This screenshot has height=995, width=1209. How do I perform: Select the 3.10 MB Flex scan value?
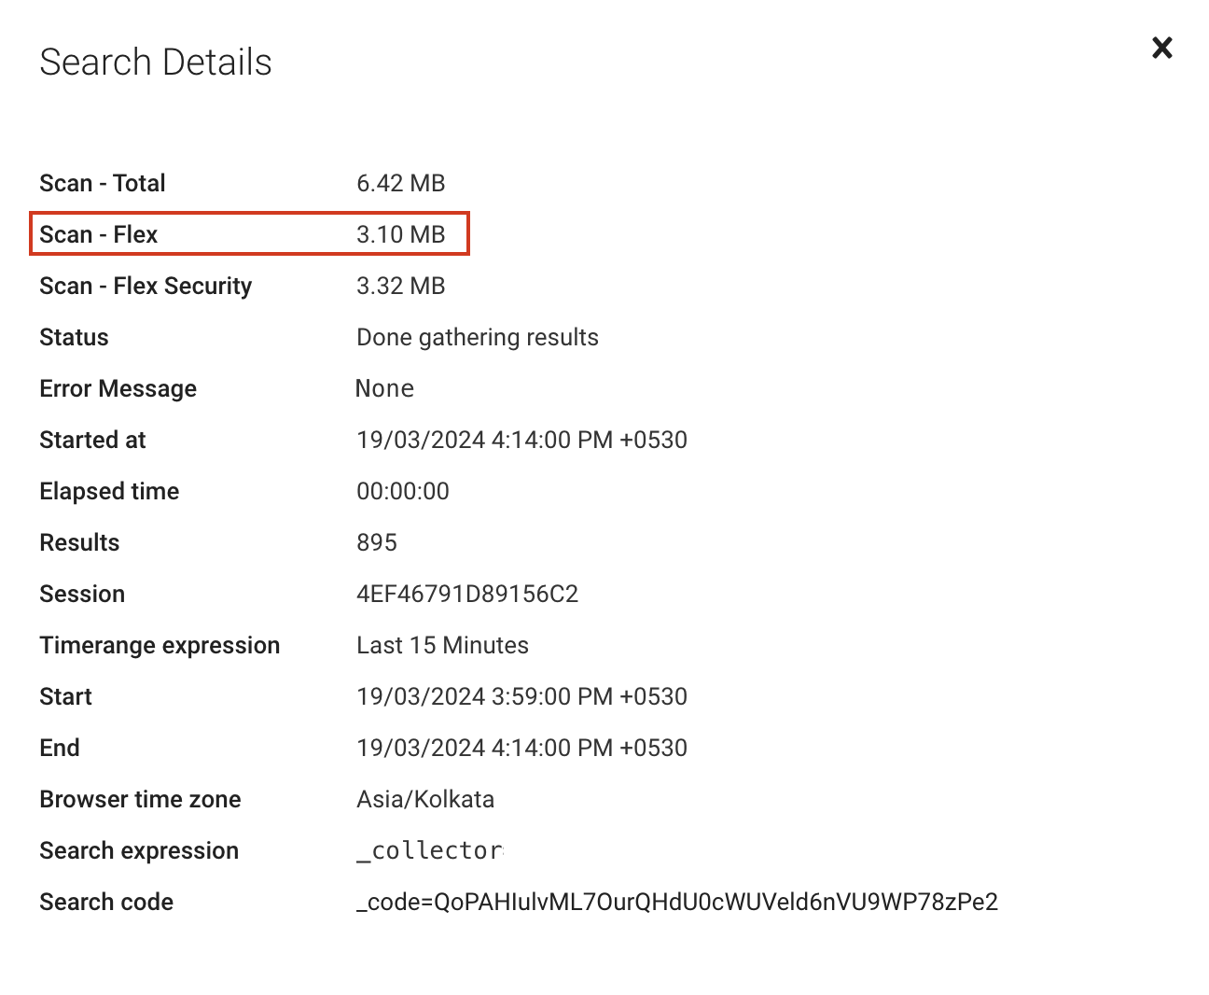click(x=400, y=234)
